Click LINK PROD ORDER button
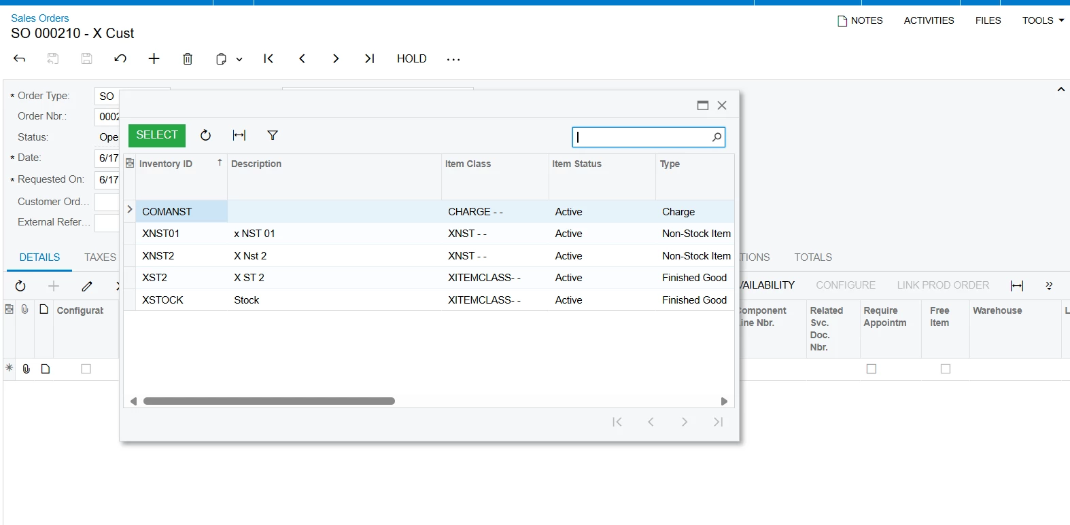The width and height of the screenshot is (1070, 525). 943,285
